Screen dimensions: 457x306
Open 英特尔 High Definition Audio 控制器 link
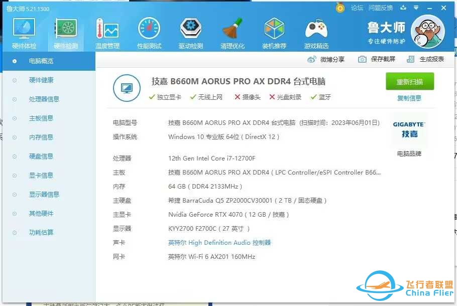[x=219, y=242]
